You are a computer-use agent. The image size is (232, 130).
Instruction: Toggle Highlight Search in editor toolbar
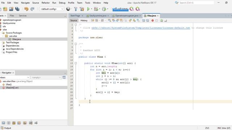[121, 21]
